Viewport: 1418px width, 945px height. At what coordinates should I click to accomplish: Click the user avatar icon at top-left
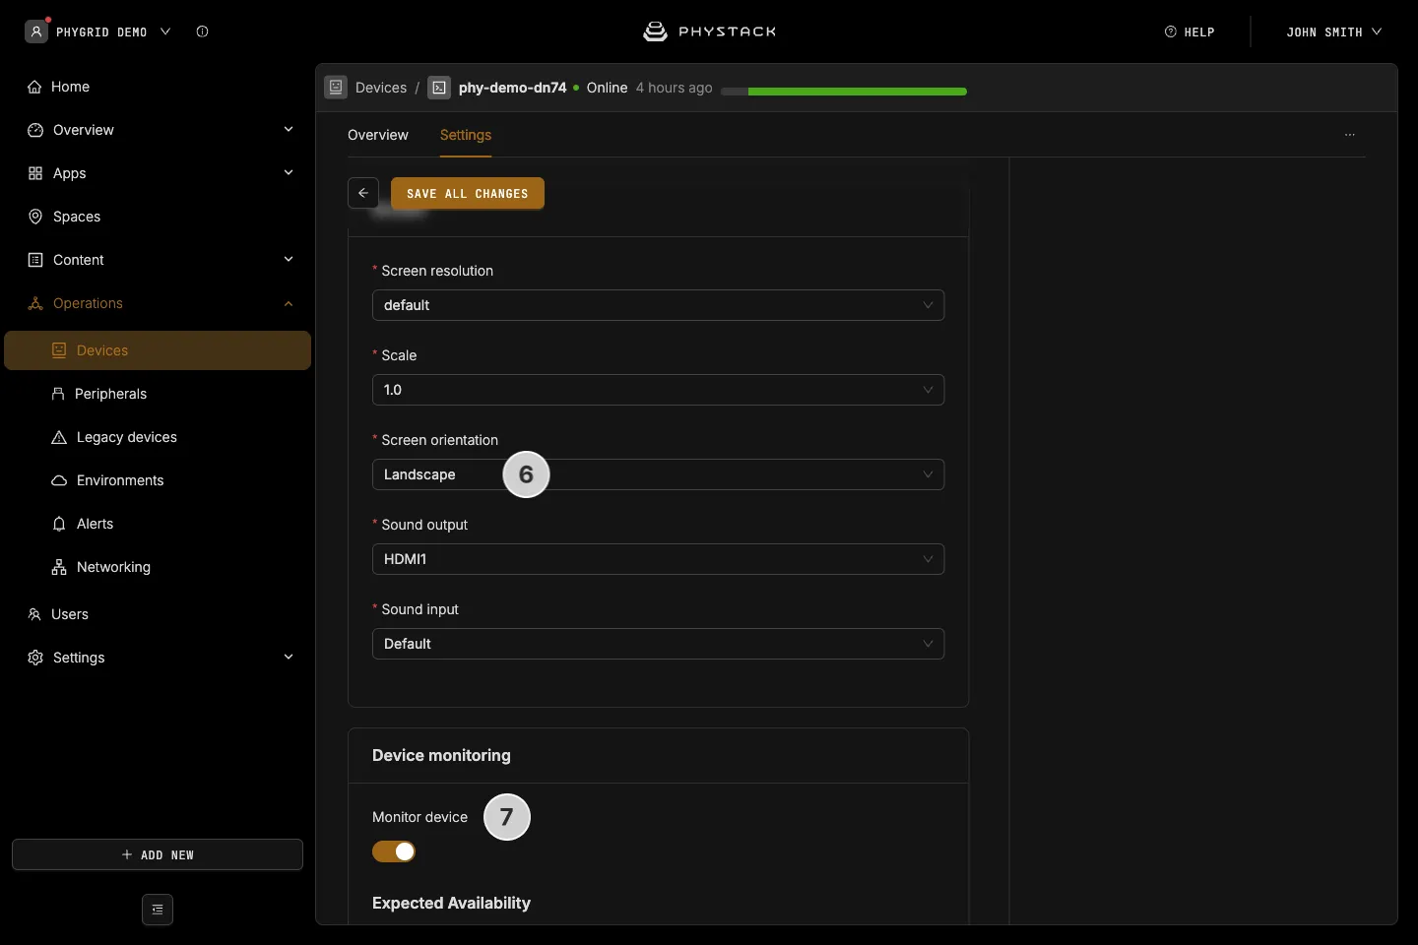coord(36,31)
